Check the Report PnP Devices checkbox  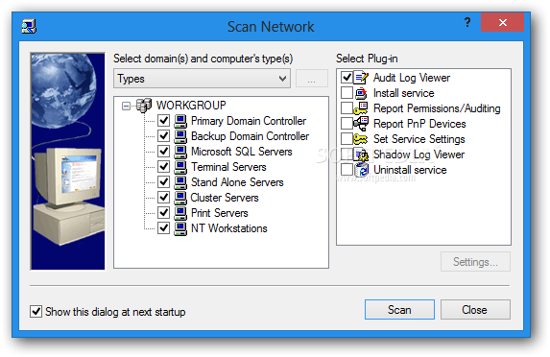pyautogui.click(x=347, y=124)
